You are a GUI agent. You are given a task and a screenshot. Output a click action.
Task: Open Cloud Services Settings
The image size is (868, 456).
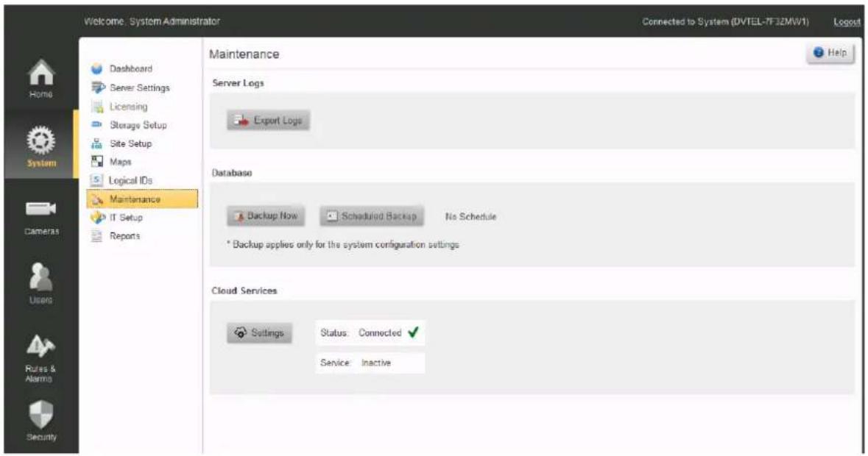click(259, 332)
